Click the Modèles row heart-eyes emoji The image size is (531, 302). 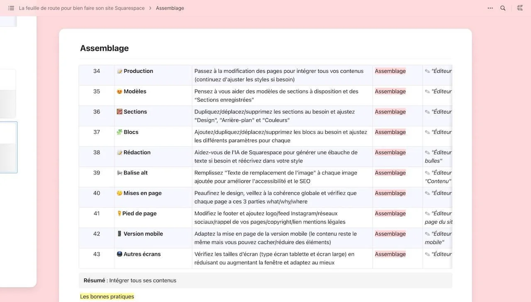pyautogui.click(x=119, y=92)
